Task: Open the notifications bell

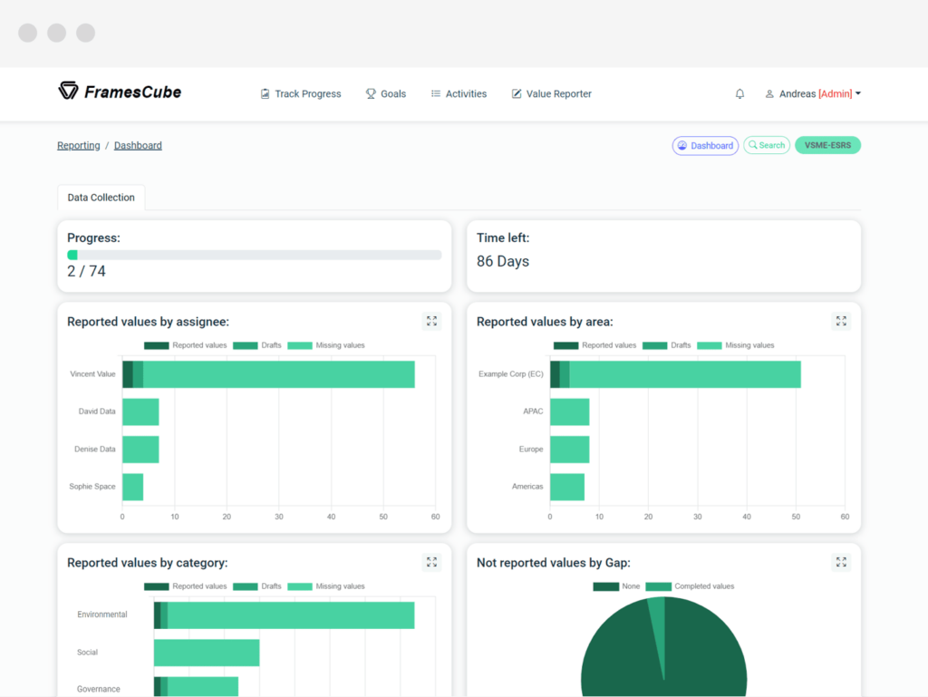Action: [x=739, y=93]
